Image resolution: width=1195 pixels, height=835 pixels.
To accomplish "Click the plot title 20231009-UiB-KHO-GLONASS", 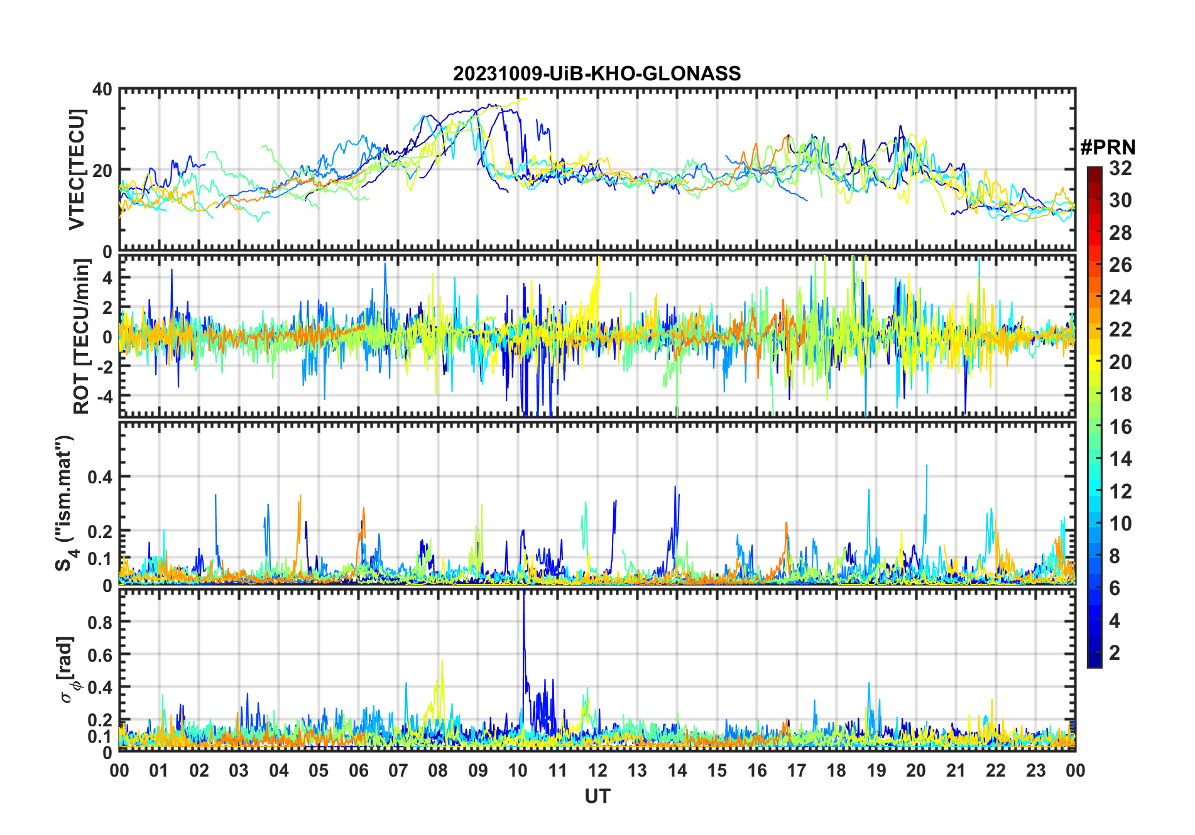I will tap(597, 74).
